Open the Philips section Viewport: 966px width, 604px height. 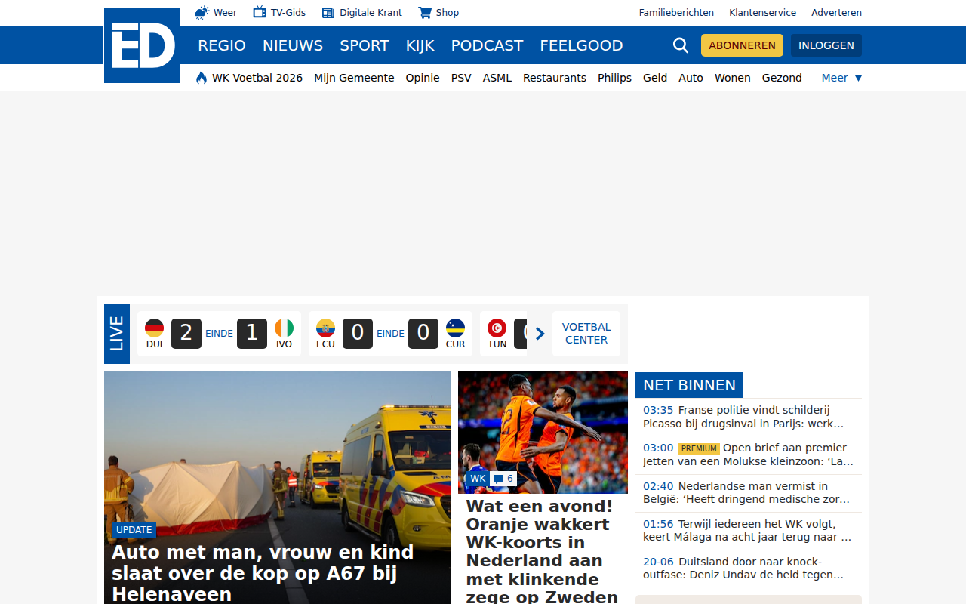click(614, 78)
